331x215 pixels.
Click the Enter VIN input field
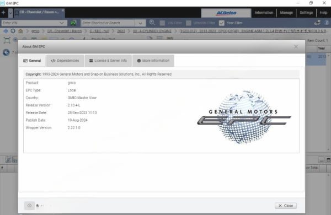click(30, 23)
